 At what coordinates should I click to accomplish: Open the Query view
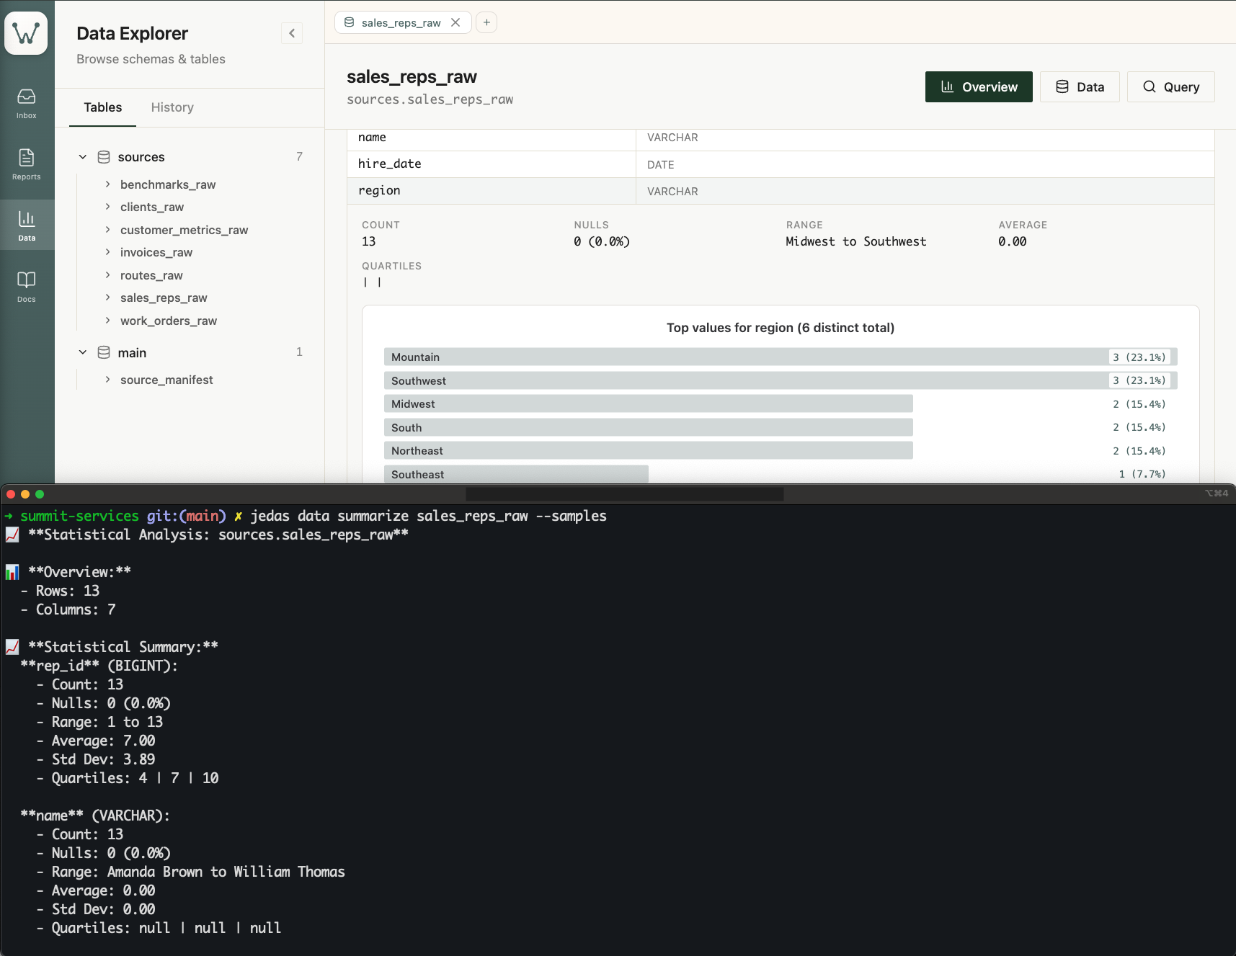click(1170, 87)
